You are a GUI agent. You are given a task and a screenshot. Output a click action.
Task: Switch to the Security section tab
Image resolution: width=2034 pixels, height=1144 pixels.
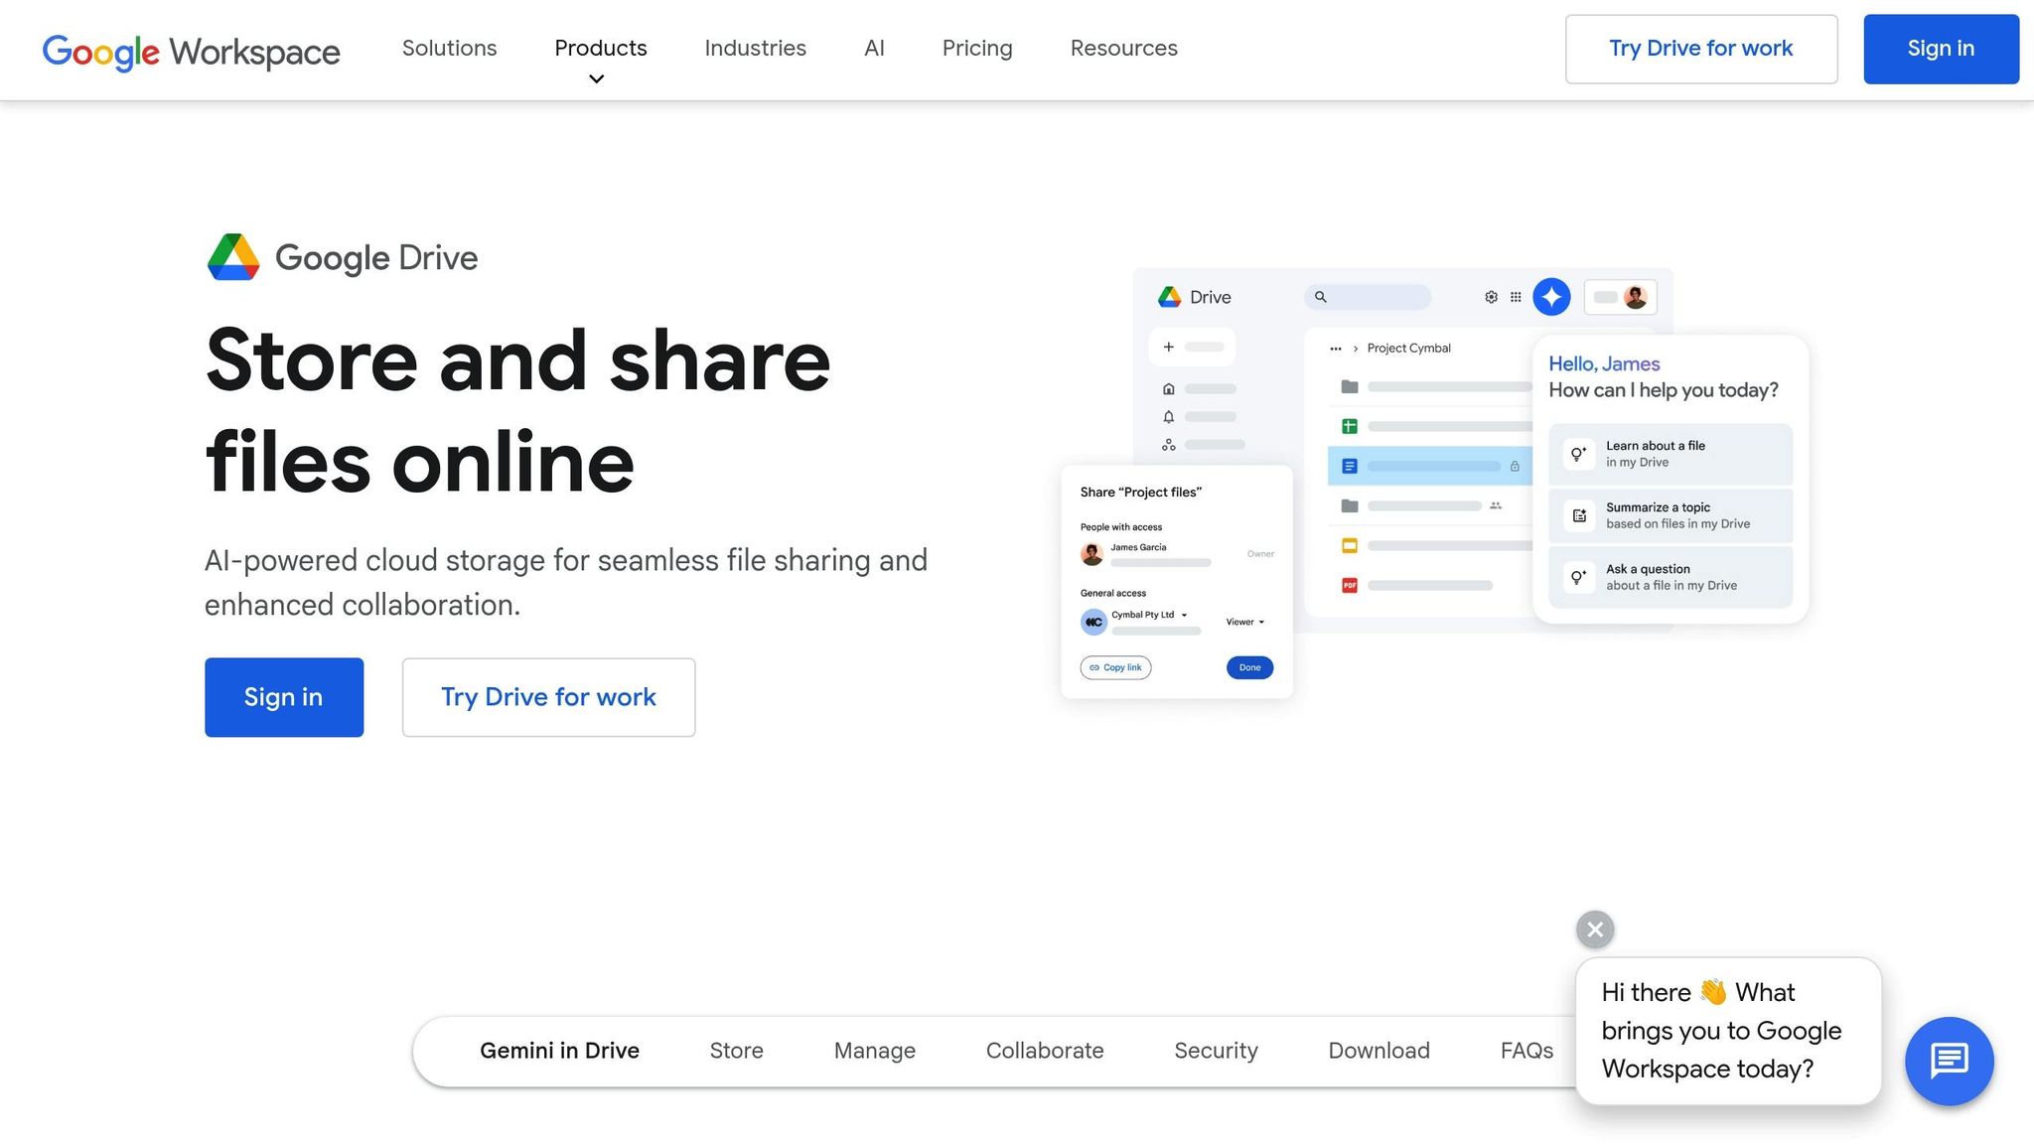(x=1216, y=1050)
